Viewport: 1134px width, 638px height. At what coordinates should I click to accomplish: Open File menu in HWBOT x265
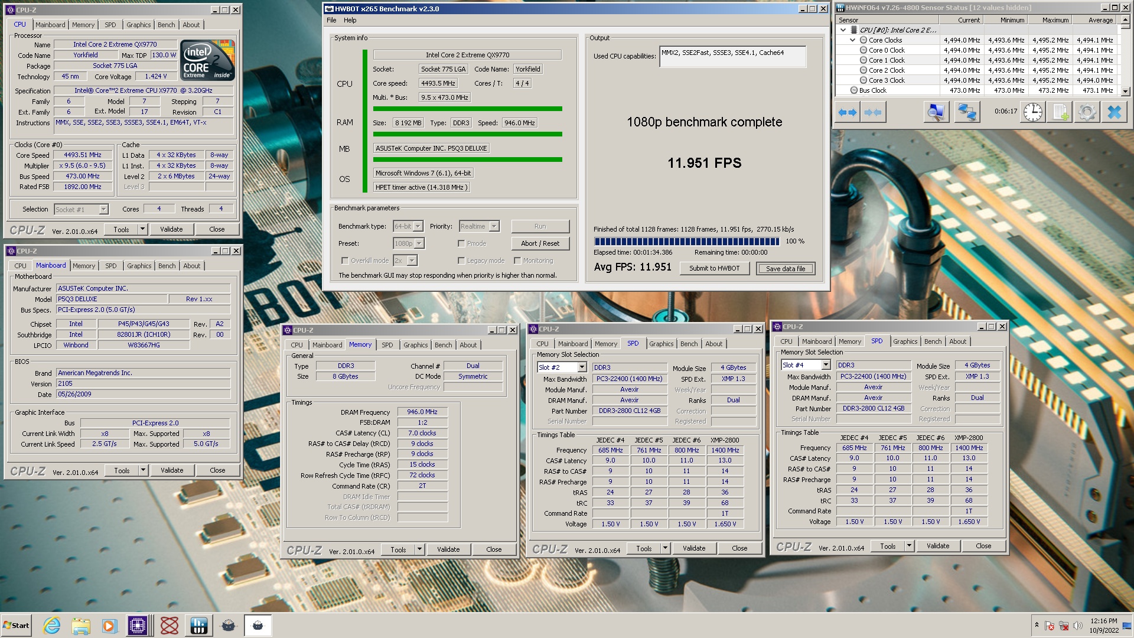tap(331, 20)
